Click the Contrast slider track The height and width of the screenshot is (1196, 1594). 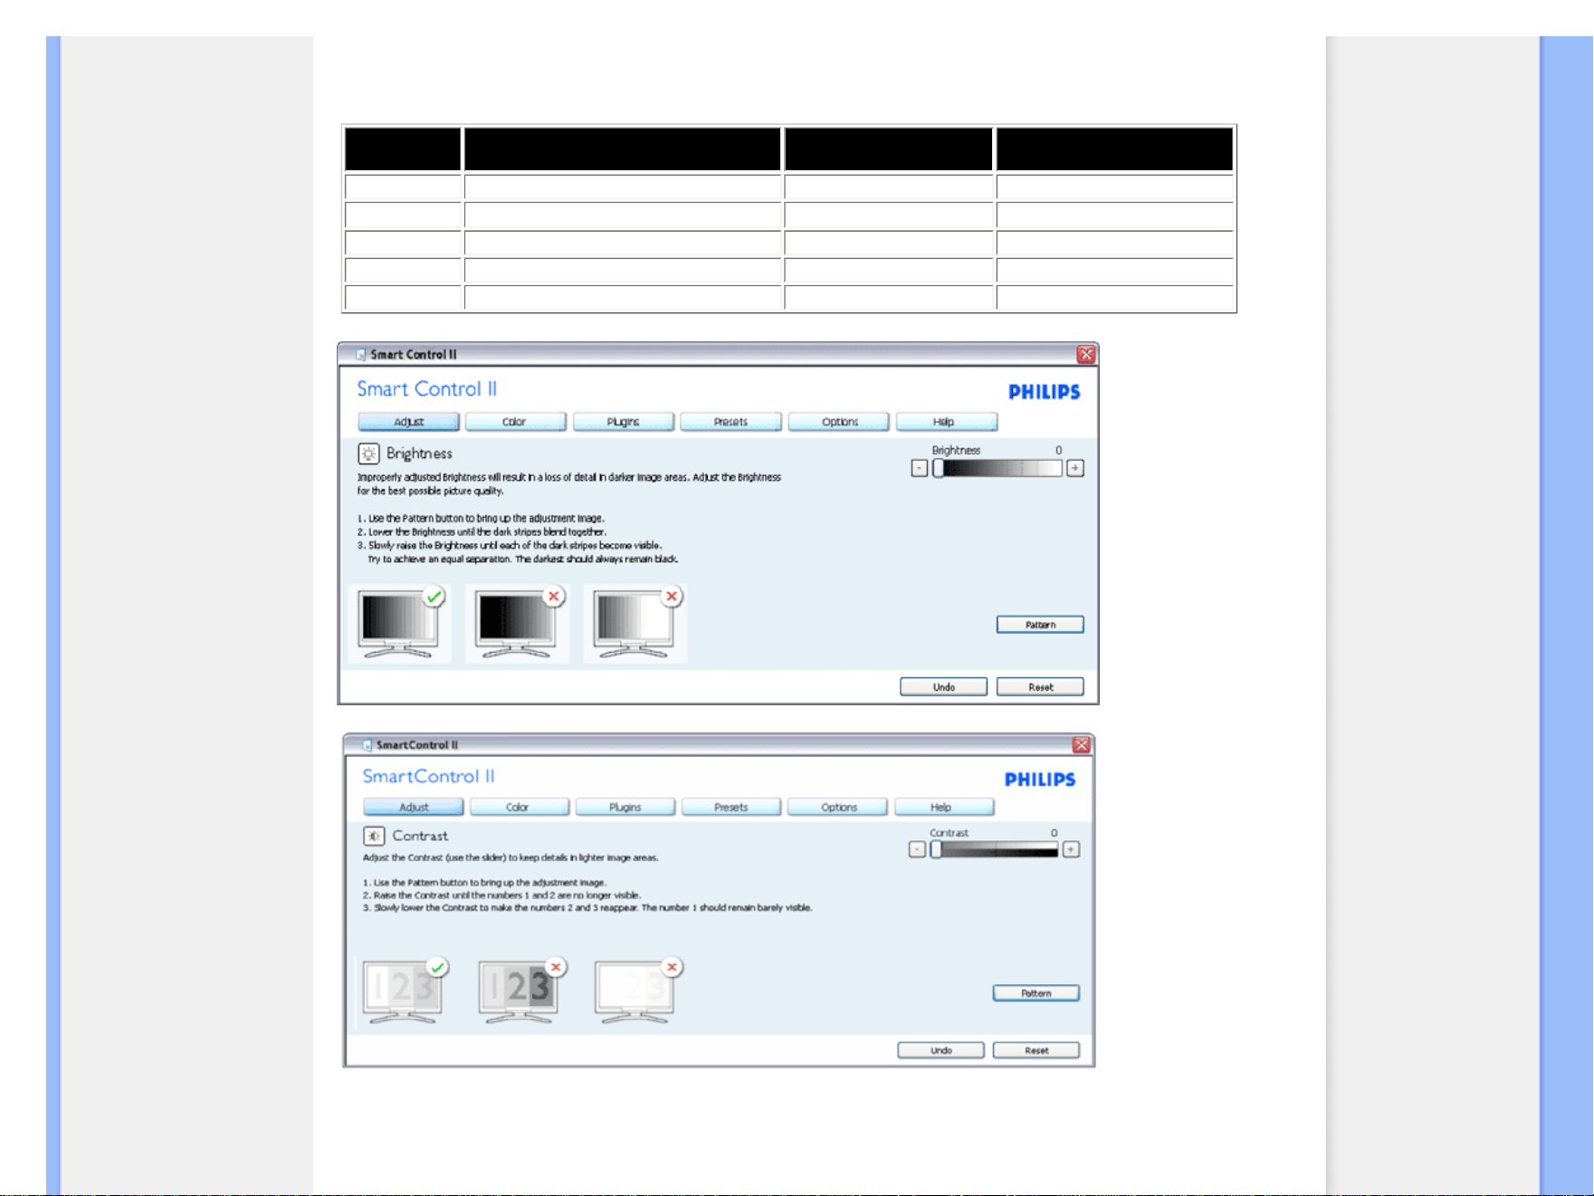pyautogui.click(x=995, y=849)
